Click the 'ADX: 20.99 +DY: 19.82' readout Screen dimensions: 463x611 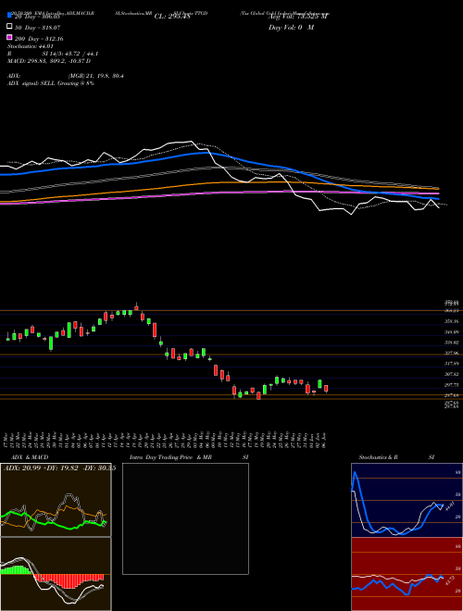coord(41,468)
